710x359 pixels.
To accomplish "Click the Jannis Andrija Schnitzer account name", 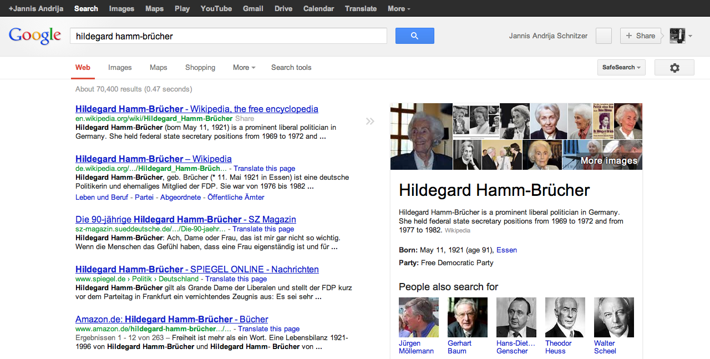I will point(548,36).
